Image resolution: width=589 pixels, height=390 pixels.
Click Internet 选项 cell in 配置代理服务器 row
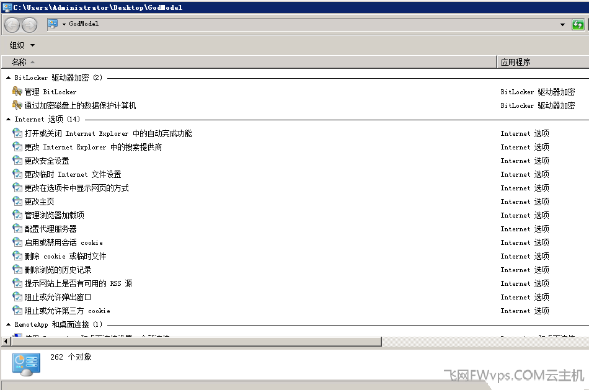(525, 229)
